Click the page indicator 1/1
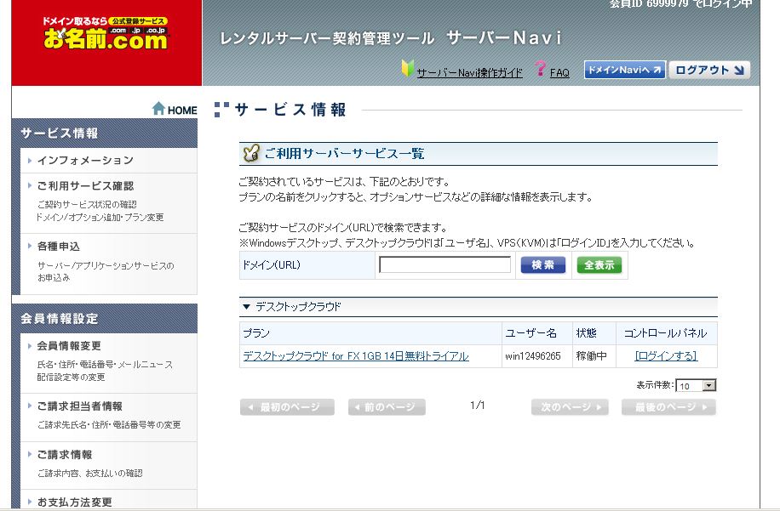The height and width of the screenshot is (511, 780). 478,406
